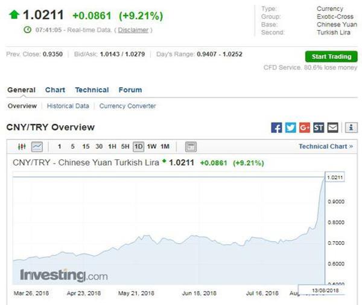Click the Turkish Lira second currency text
Viewport: 362px width, 305px height.
pyautogui.click(x=334, y=32)
